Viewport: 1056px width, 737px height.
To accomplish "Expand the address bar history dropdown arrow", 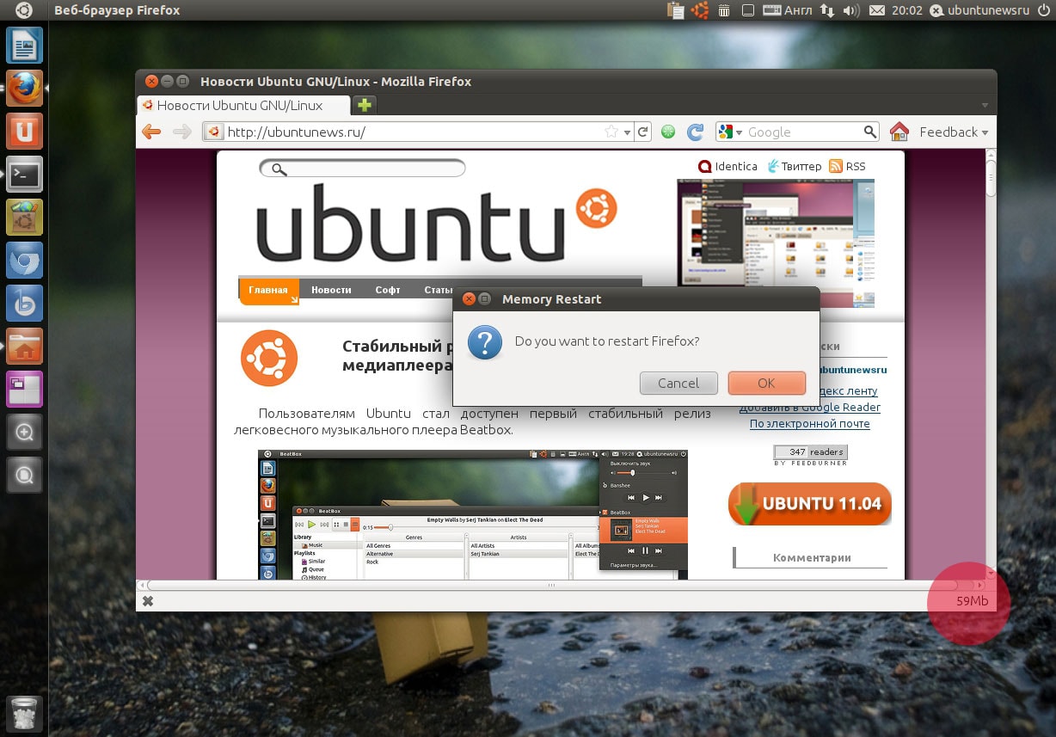I will pos(627,132).
